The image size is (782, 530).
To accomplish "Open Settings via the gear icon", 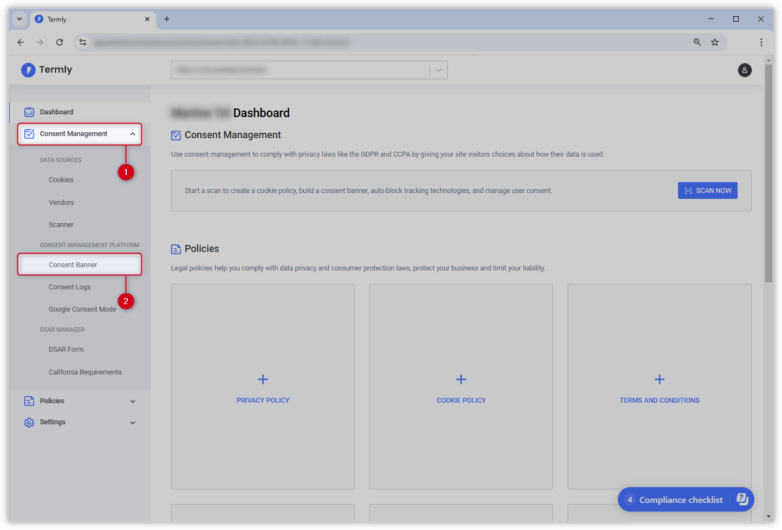I will tap(29, 422).
